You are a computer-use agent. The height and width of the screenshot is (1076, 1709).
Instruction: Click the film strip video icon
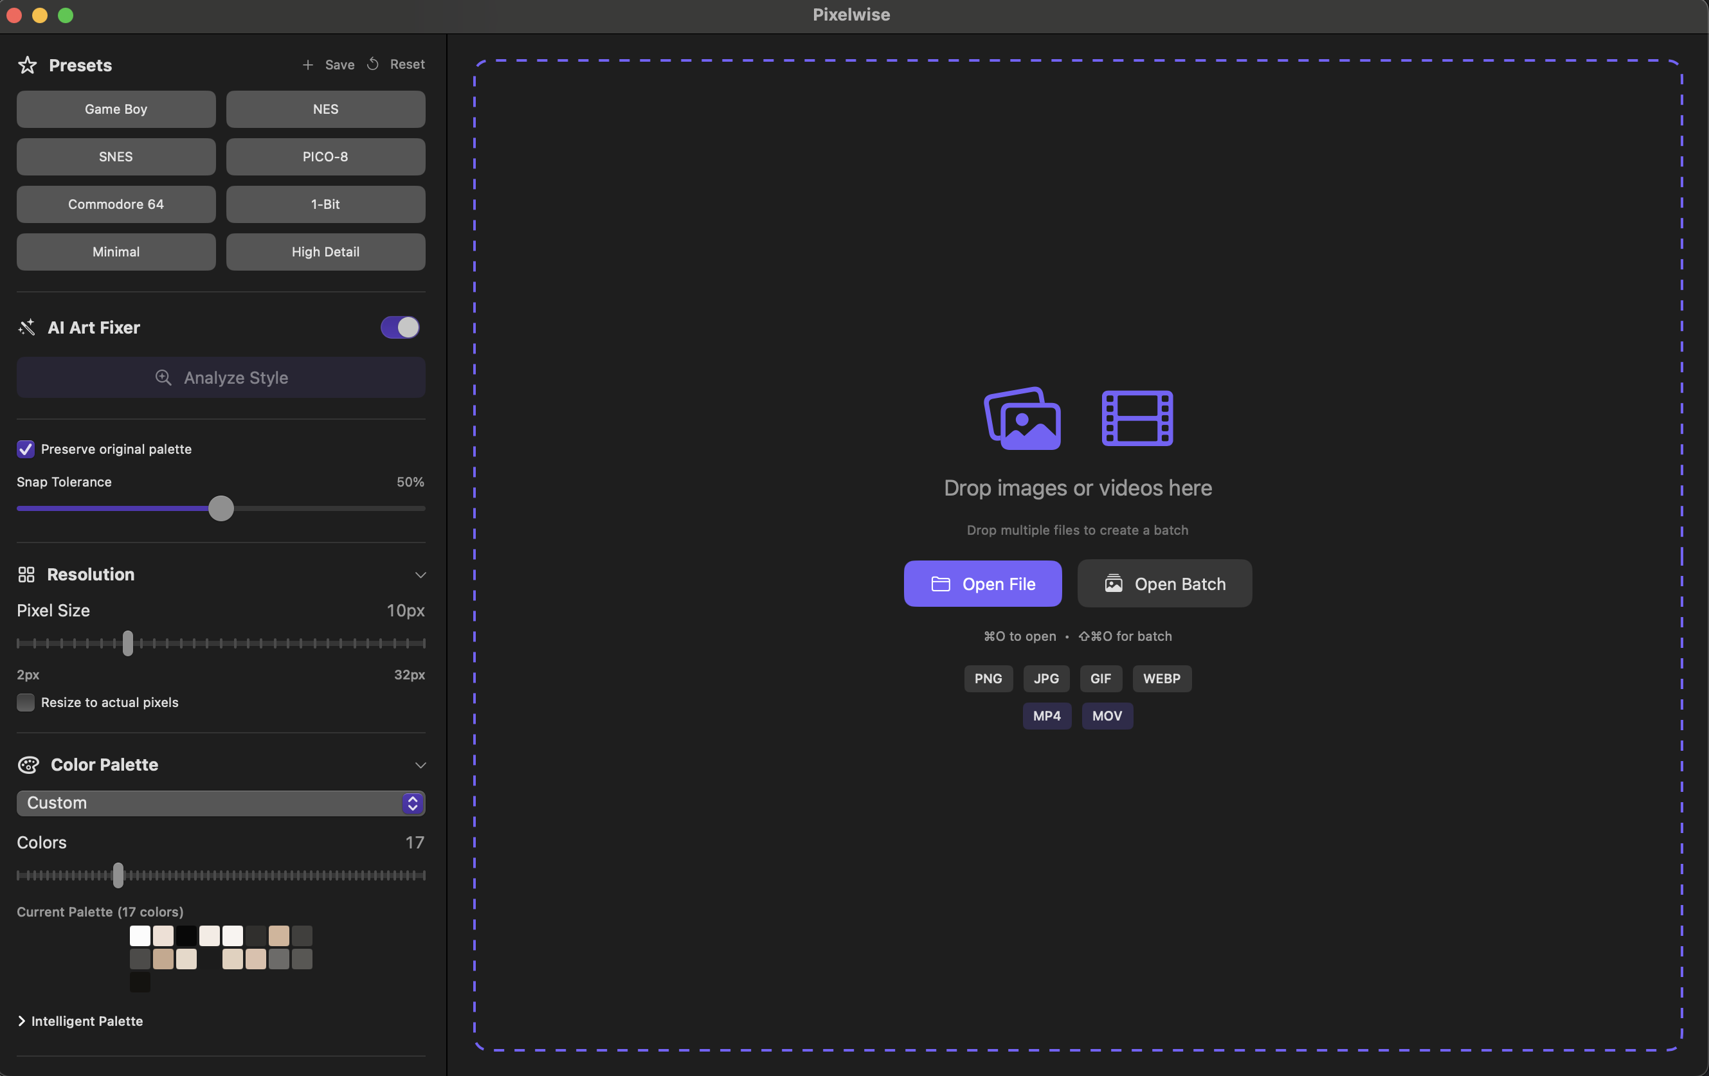[x=1137, y=418]
